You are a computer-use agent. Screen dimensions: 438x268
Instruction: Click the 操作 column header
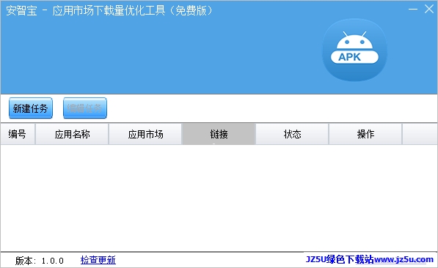point(365,134)
